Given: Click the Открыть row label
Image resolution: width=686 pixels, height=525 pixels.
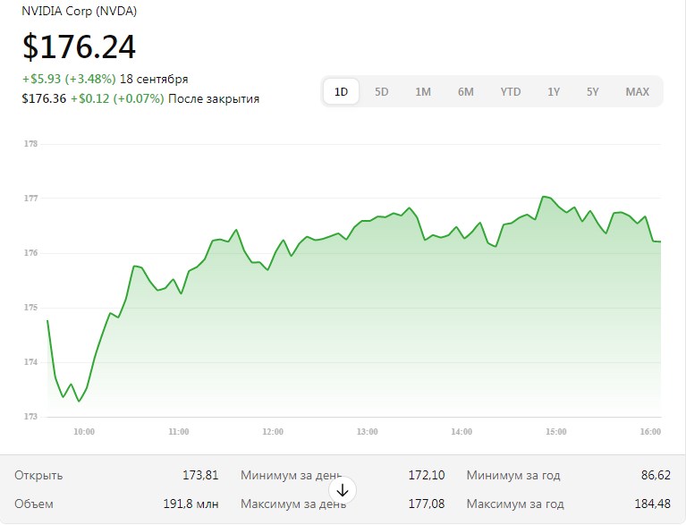Looking at the screenshot, I should tap(38, 476).
